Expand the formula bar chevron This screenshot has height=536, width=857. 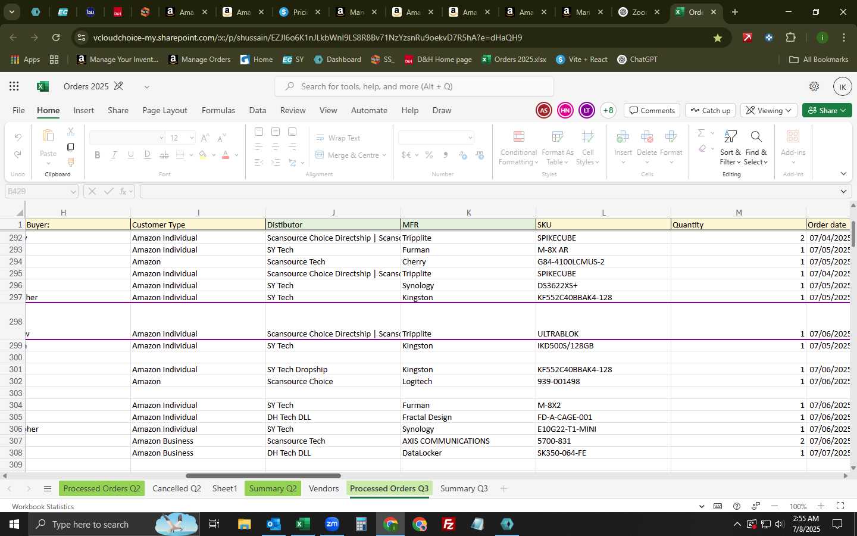[843, 191]
